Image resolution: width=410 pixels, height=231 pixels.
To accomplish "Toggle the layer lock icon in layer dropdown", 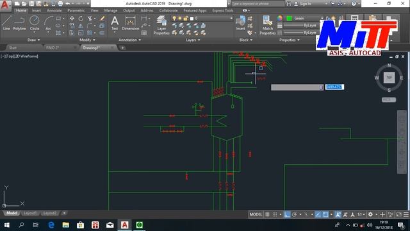I will 185,19.
